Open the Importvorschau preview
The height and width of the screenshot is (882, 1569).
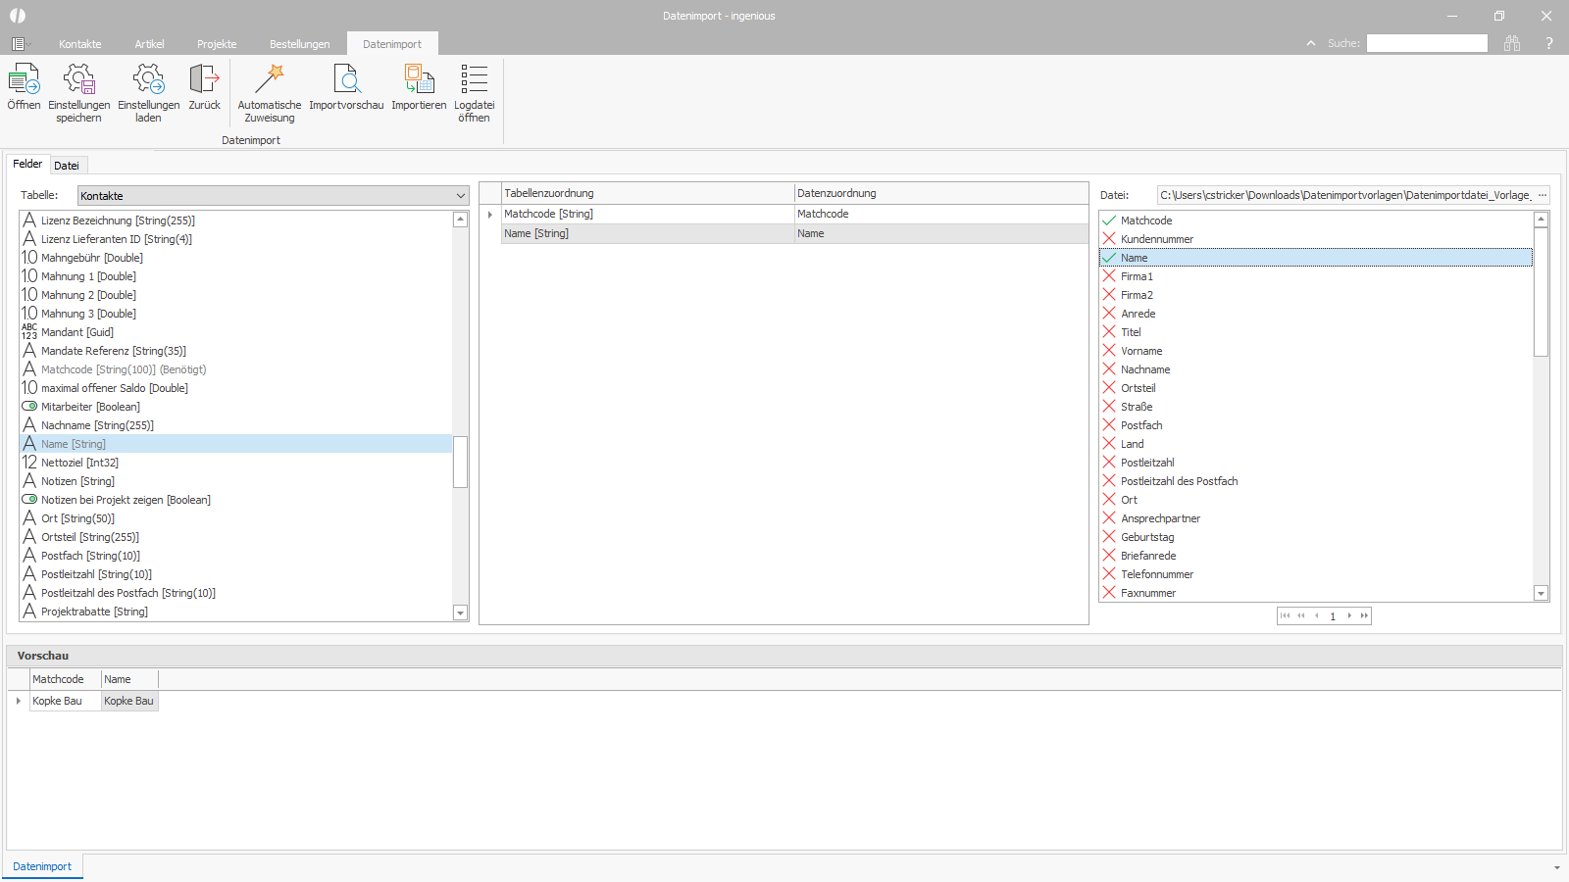pos(346,80)
